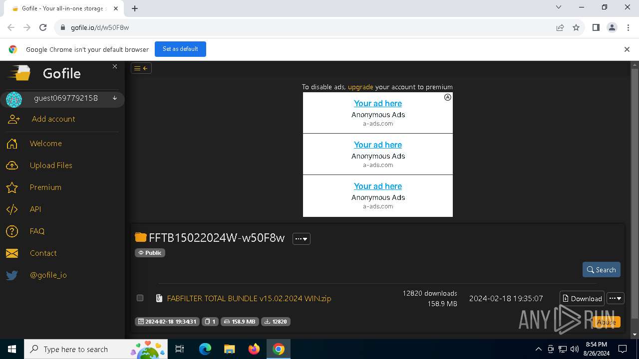639x359 pixels.
Task: Click the Contact envelope icon
Action: [12, 253]
